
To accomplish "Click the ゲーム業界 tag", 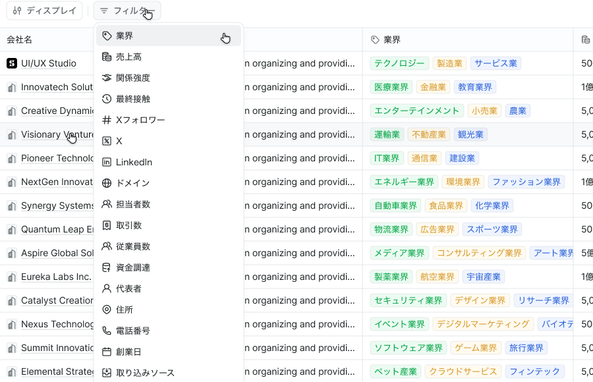I will [x=476, y=348].
